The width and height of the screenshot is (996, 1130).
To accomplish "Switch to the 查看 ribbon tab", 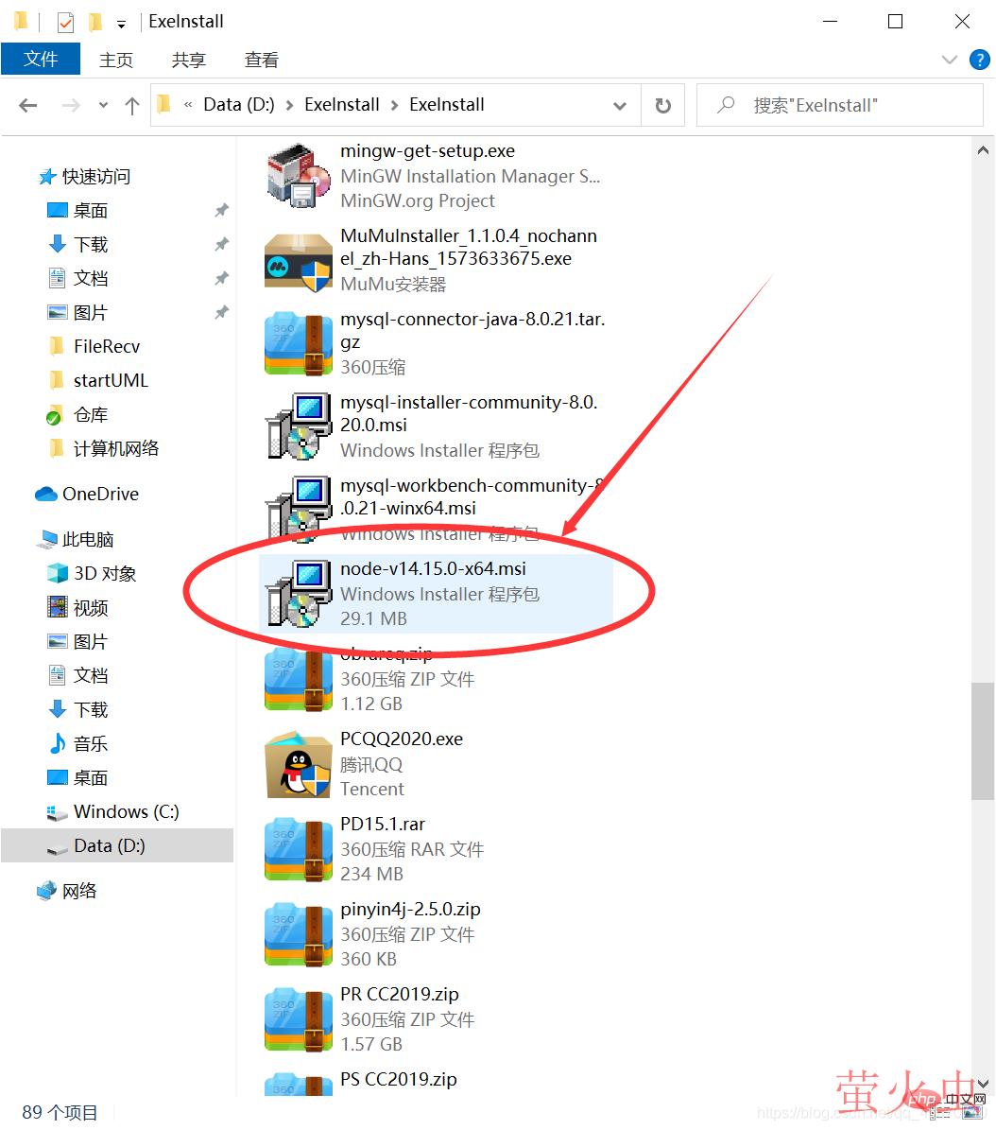I will click(262, 60).
